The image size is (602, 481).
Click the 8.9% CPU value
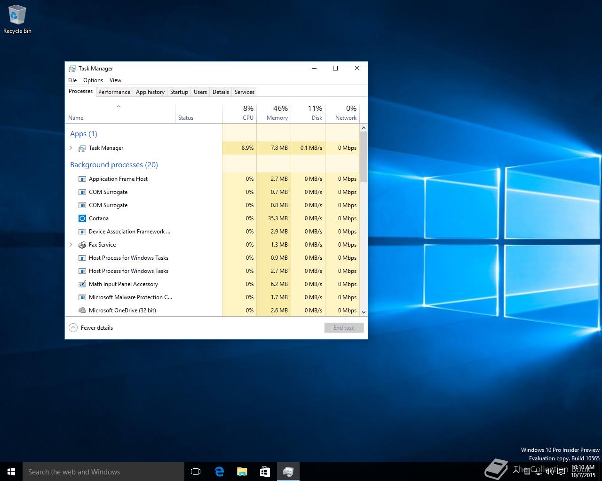[x=247, y=148]
